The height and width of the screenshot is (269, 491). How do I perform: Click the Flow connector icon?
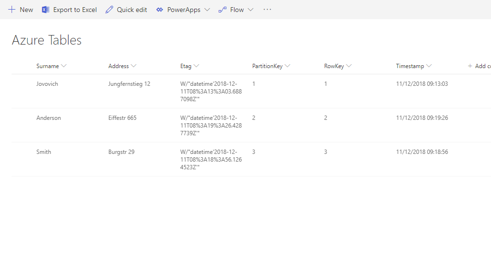coord(222,10)
